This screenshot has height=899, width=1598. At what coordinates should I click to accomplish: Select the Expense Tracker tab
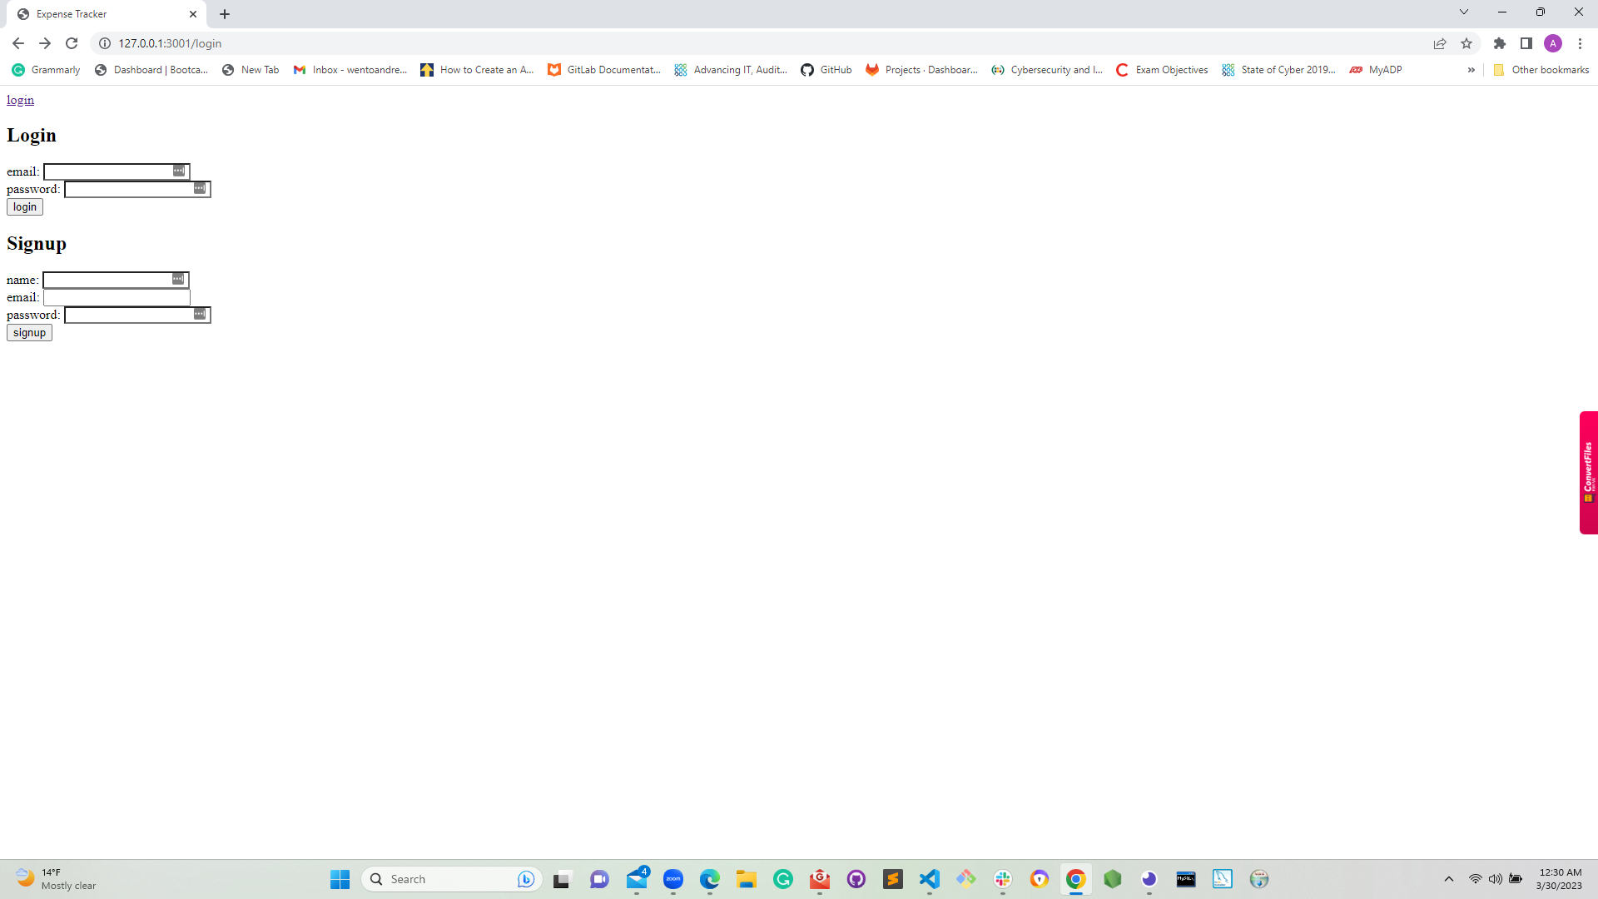[107, 14]
